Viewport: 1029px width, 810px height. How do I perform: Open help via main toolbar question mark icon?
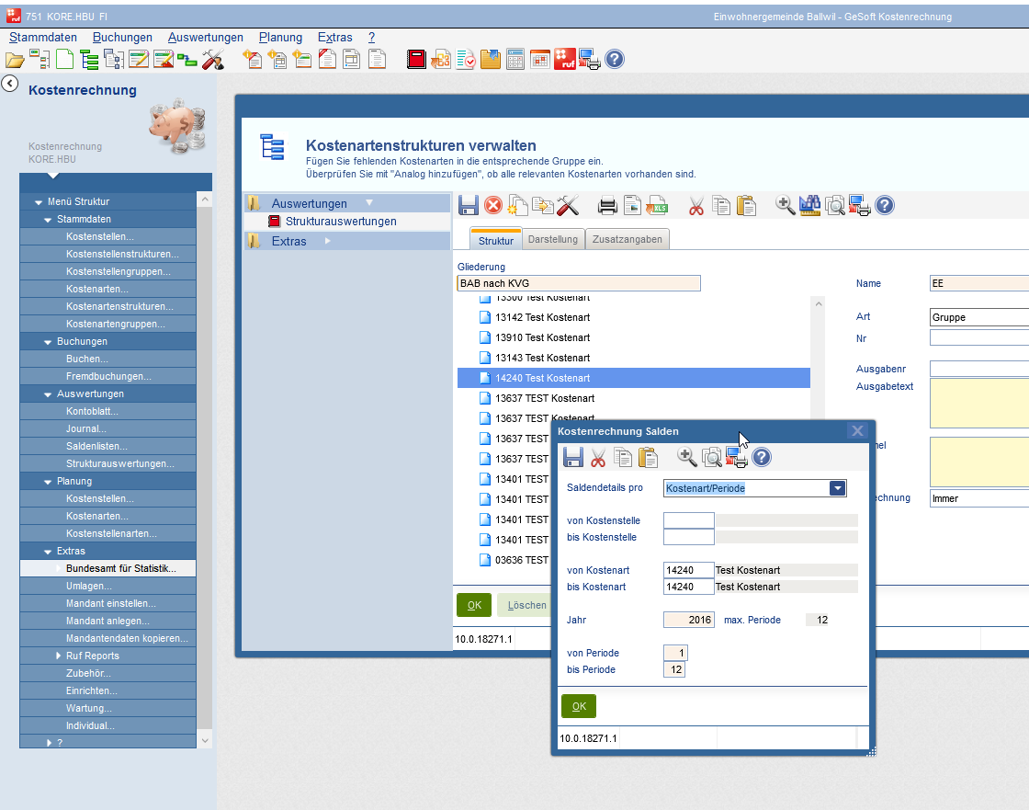[x=615, y=59]
